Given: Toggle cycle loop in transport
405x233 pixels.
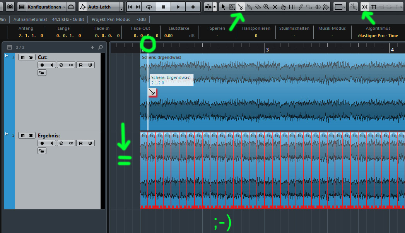Looking at the screenshot, I should [149, 7].
